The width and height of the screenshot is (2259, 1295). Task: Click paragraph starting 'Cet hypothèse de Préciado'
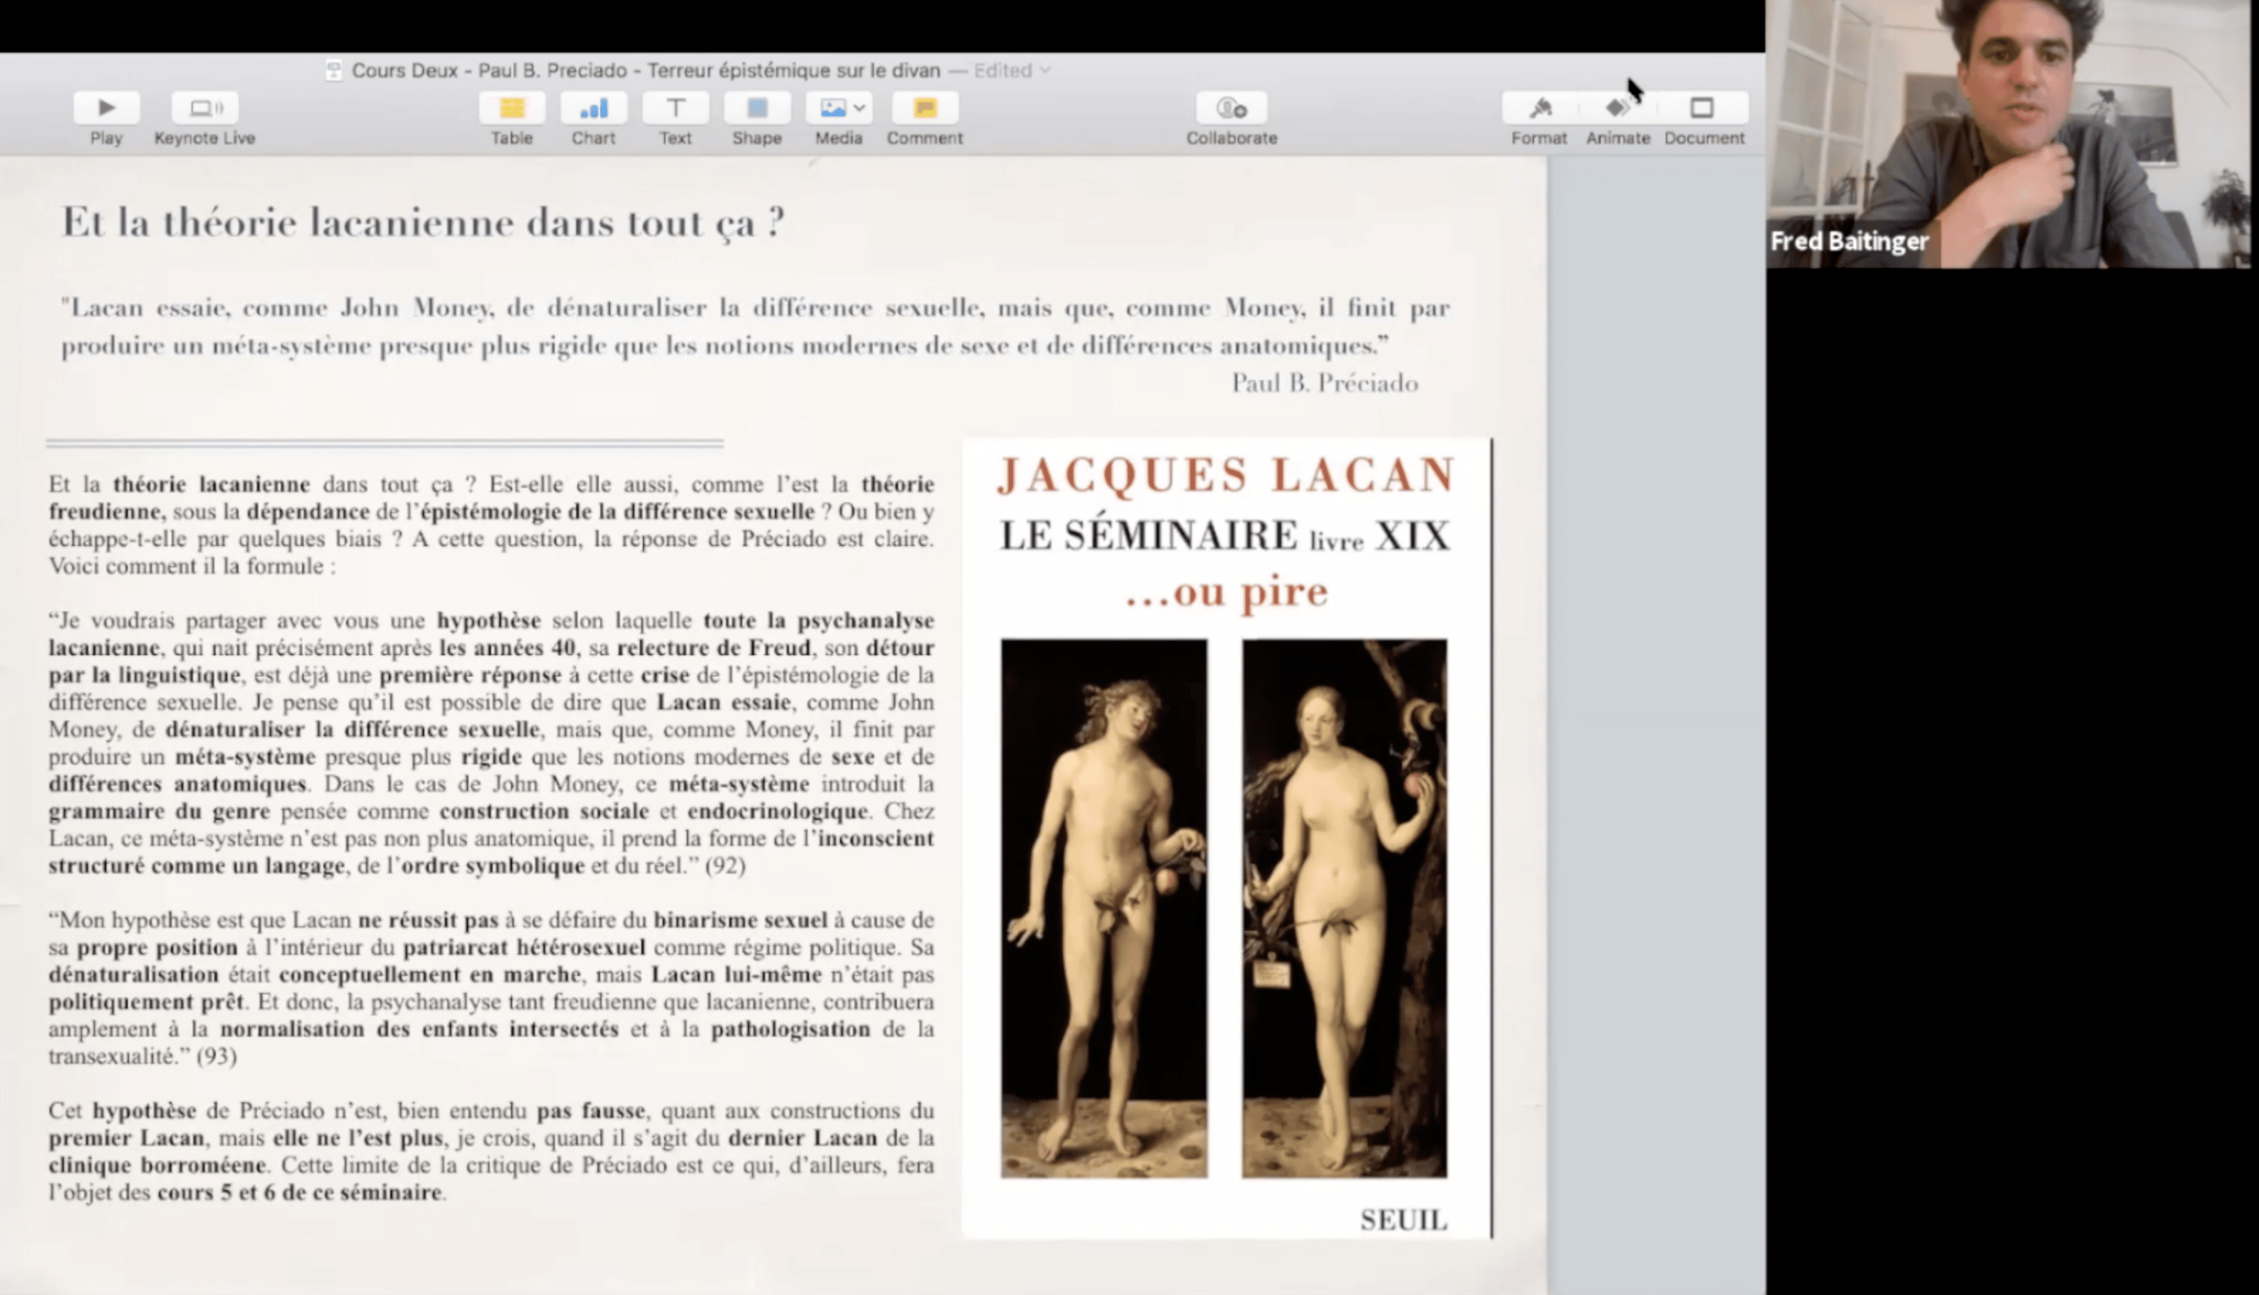click(x=491, y=1151)
